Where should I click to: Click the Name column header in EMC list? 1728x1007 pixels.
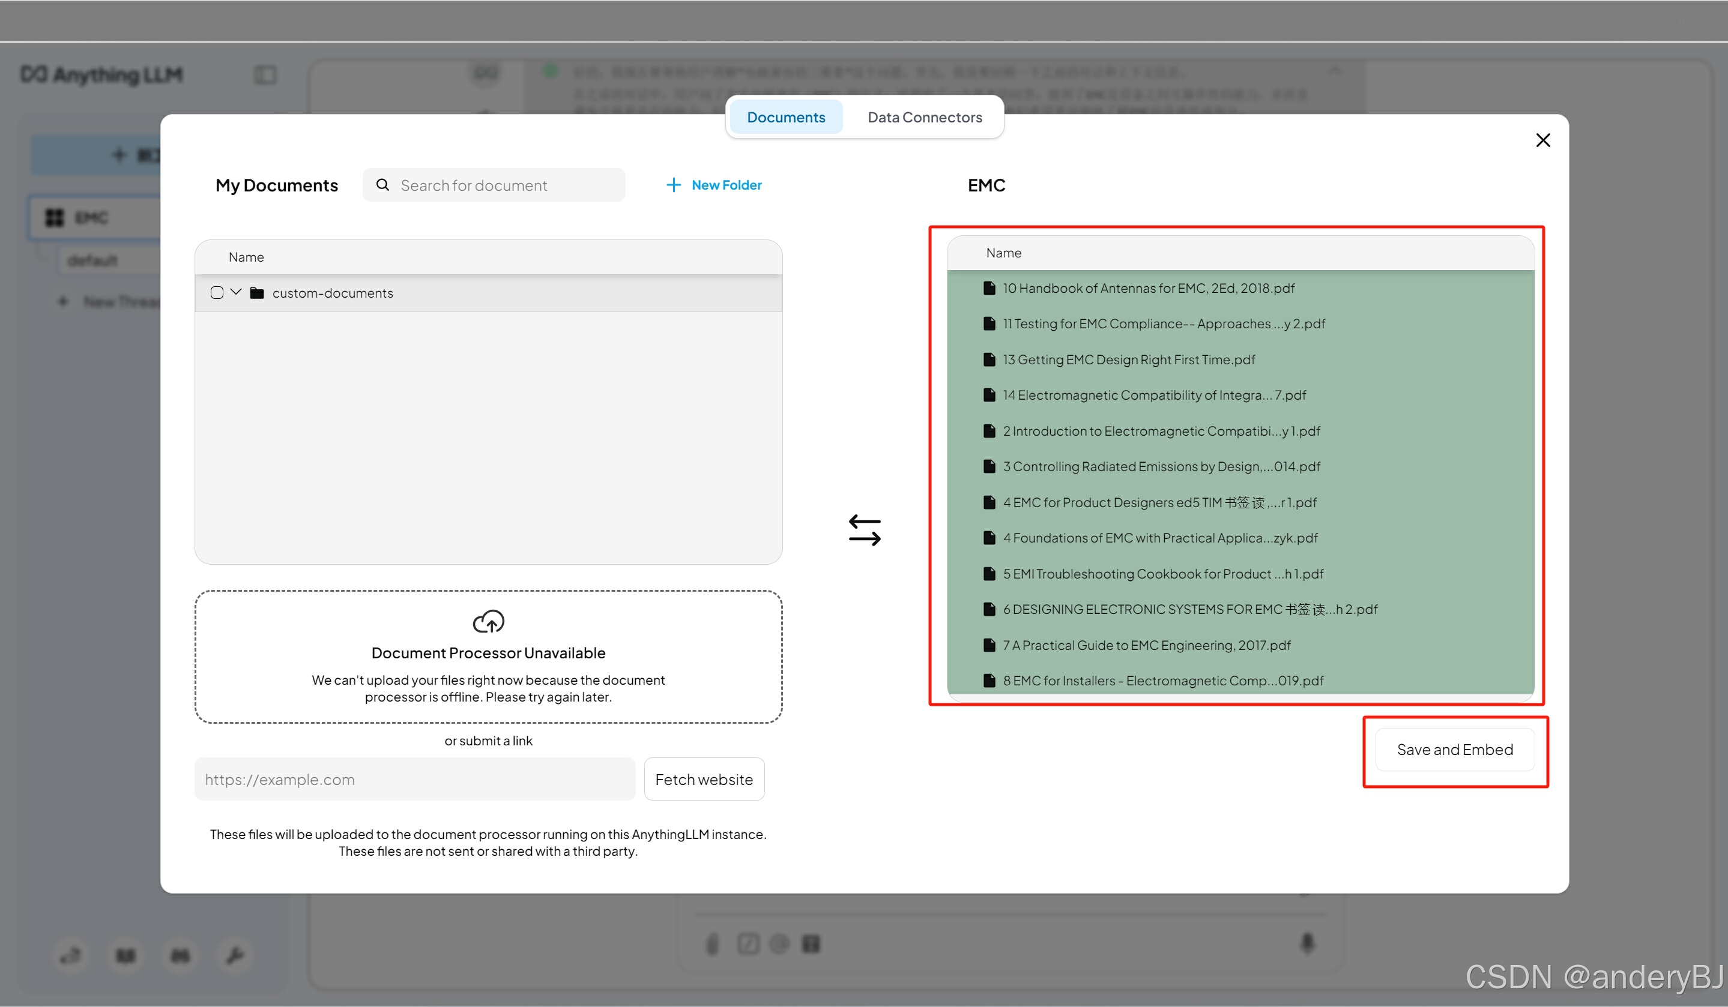pyautogui.click(x=1003, y=253)
